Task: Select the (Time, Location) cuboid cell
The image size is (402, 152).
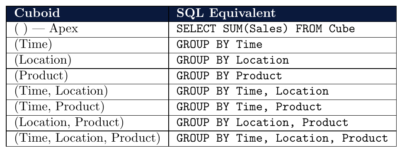Action: (87, 92)
